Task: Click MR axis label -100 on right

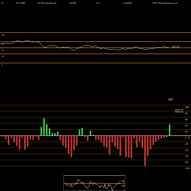Action: [x=187, y=168]
